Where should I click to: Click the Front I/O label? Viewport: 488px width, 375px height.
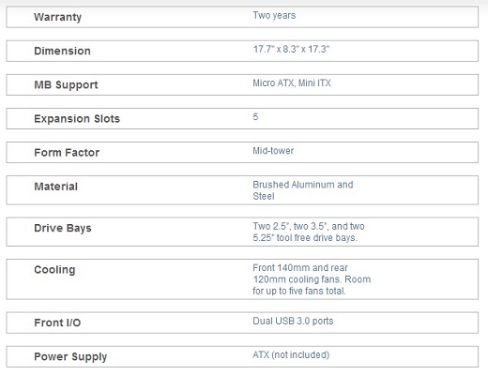pos(57,322)
